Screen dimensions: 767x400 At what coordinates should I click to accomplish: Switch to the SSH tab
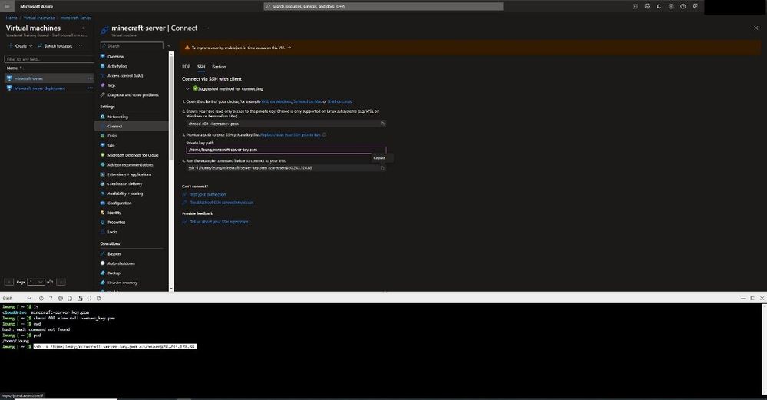[x=201, y=67]
